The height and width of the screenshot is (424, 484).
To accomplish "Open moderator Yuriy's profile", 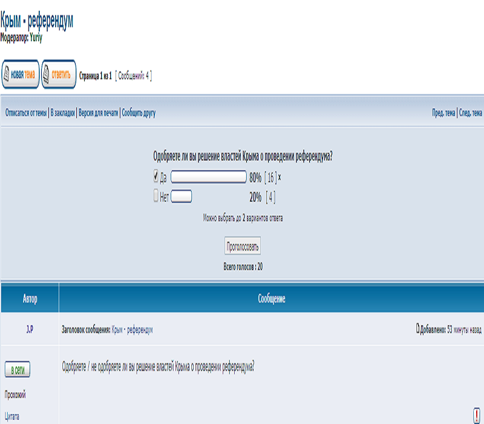I will [x=36, y=37].
